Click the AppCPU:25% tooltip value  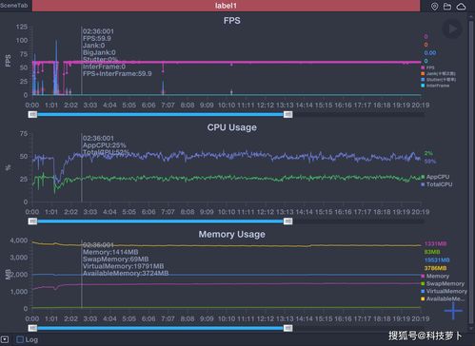click(x=105, y=145)
